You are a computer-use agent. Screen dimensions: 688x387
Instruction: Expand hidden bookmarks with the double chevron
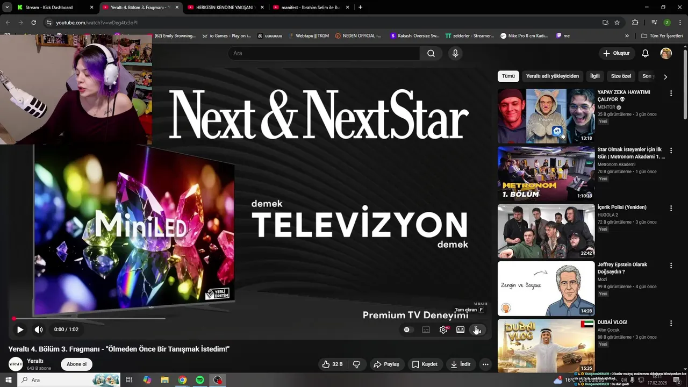[x=627, y=36]
